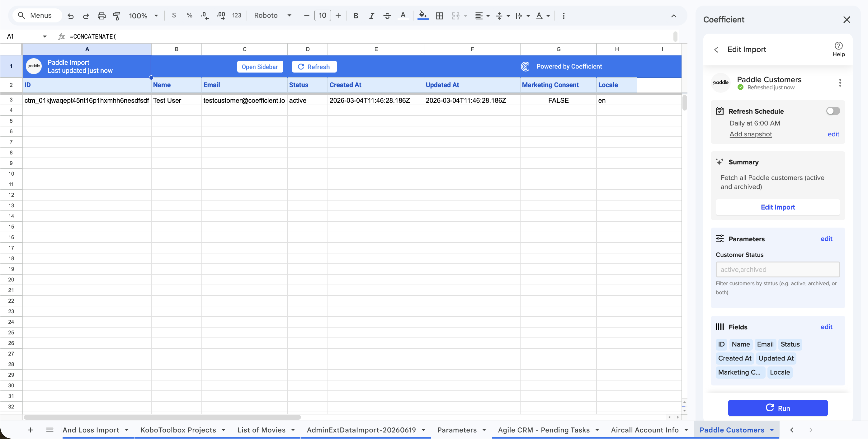
Task: Click the print icon
Action: tap(101, 16)
